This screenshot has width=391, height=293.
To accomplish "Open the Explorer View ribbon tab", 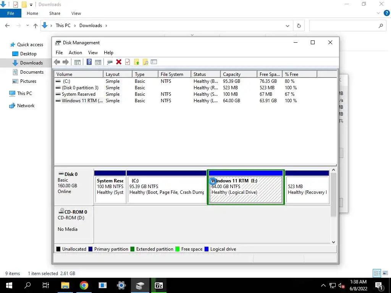I will coord(76,13).
